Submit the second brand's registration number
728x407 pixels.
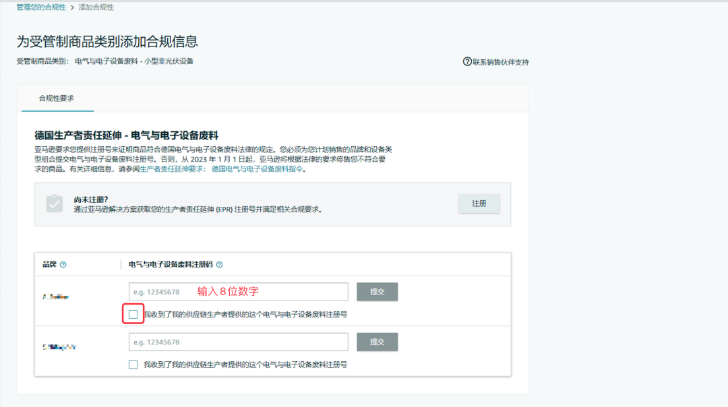(x=377, y=342)
